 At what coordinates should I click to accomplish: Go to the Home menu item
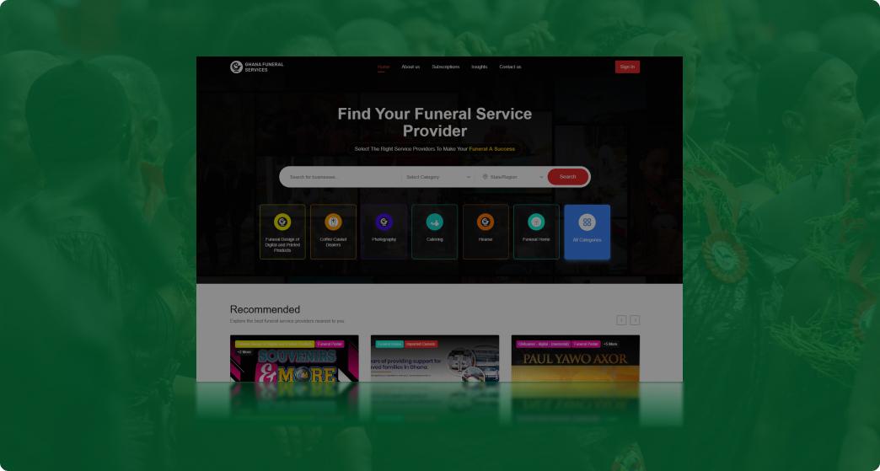384,67
